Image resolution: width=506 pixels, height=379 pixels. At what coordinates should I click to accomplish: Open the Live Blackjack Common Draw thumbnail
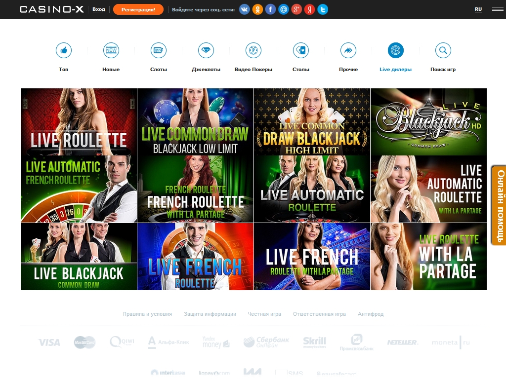point(79,257)
